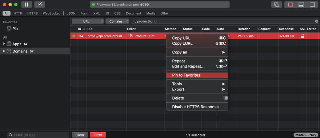This screenshot has height=138, width=320.
Task: Sort by the Response column header
Action: point(289,29)
